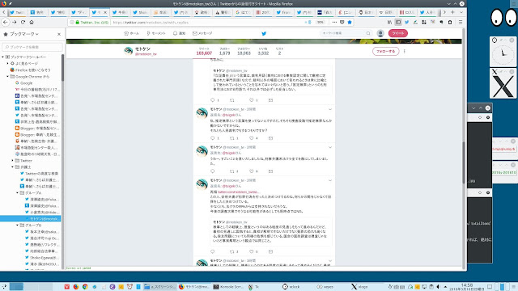This screenshot has height=291, width=518.
Task: Switch to the second tab with blue icon
Action: point(37,12)
